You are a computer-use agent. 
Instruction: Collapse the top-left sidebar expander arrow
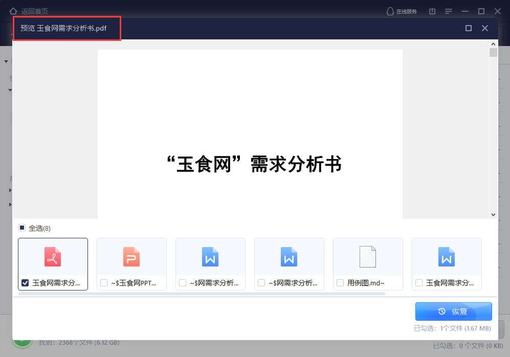[x=6, y=61]
